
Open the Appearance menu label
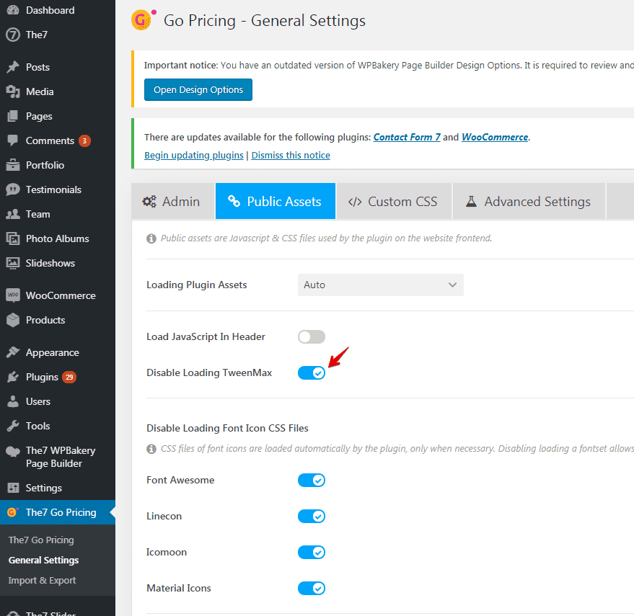click(x=53, y=352)
